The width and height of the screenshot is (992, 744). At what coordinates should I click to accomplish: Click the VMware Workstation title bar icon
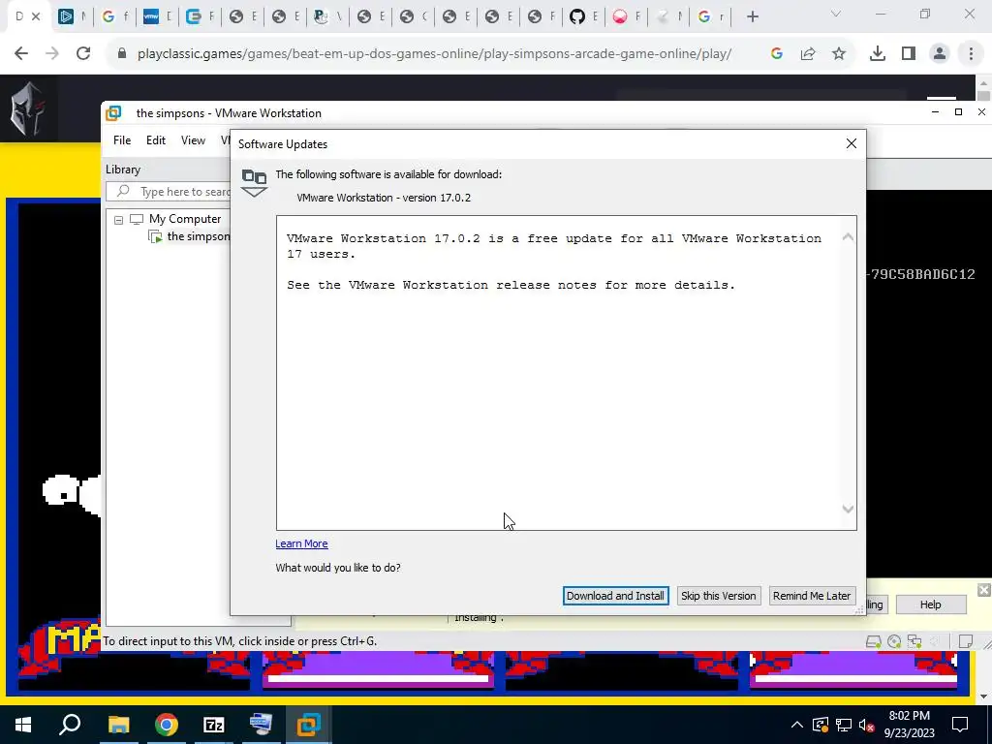(x=114, y=113)
